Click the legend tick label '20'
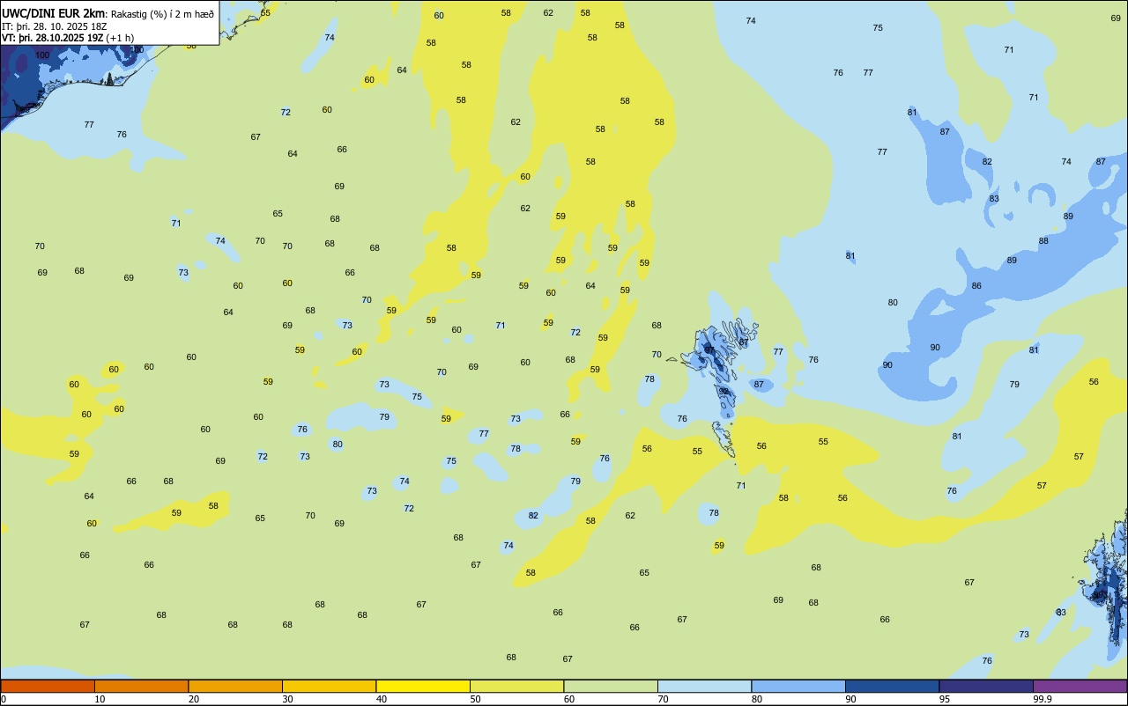 point(194,699)
